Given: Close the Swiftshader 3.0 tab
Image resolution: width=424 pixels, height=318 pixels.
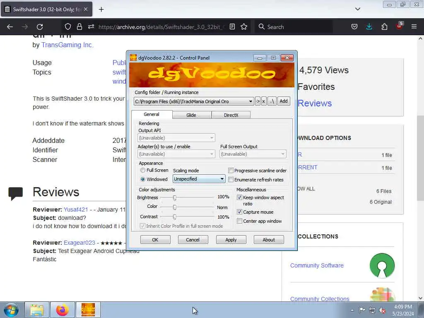Looking at the screenshot, I should (x=85, y=9).
